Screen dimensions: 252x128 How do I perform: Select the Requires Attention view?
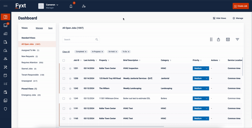tap(30, 62)
